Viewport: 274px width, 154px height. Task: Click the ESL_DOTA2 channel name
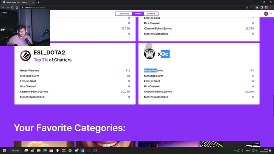tap(49, 53)
